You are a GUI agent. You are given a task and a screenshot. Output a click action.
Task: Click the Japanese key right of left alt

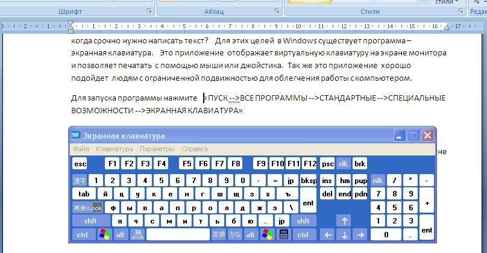coord(137,235)
